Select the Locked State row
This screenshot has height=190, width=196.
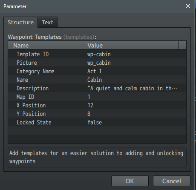pos(97,122)
